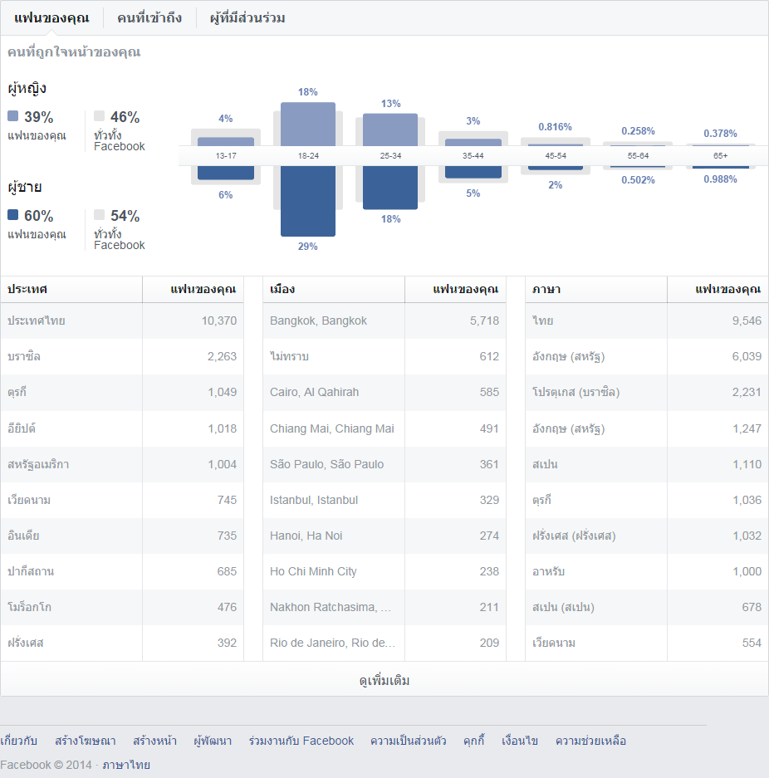Click the ภาษา column header
This screenshot has height=778, width=769.
(596, 289)
